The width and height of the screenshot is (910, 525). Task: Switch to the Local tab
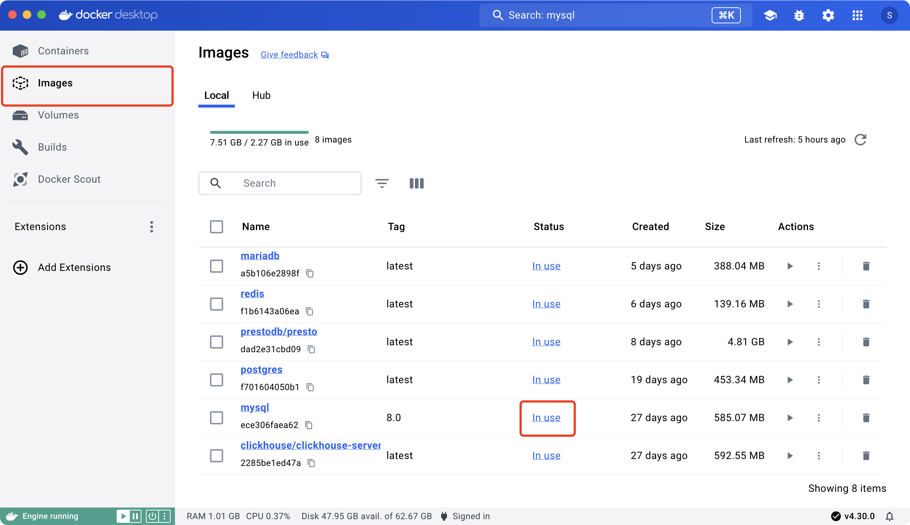[217, 96]
